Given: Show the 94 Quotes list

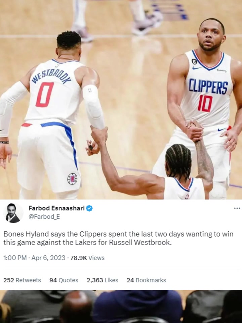Looking at the screenshot, I should (64, 280).
